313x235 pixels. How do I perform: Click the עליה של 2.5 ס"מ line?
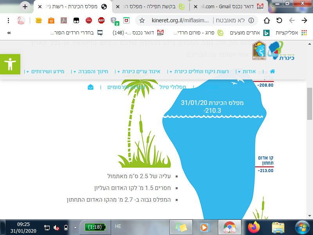click(x=139, y=176)
